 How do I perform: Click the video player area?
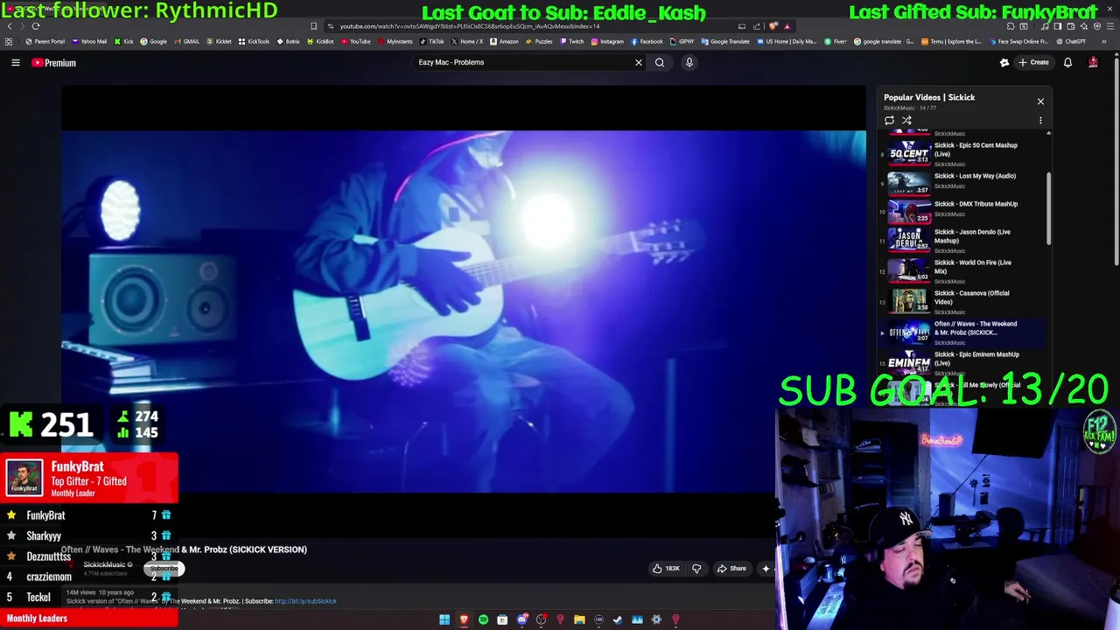coord(464,311)
